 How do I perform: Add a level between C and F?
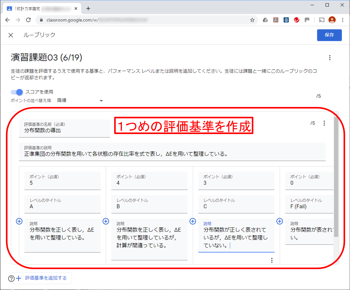(280, 221)
